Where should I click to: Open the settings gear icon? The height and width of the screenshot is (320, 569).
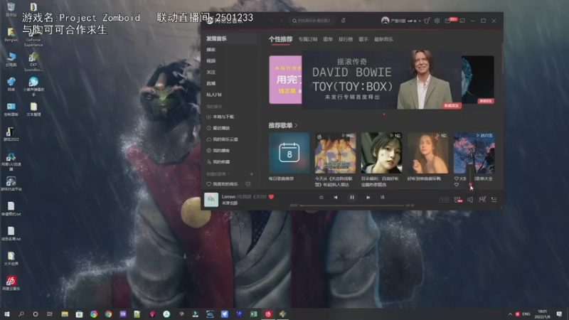(437, 21)
